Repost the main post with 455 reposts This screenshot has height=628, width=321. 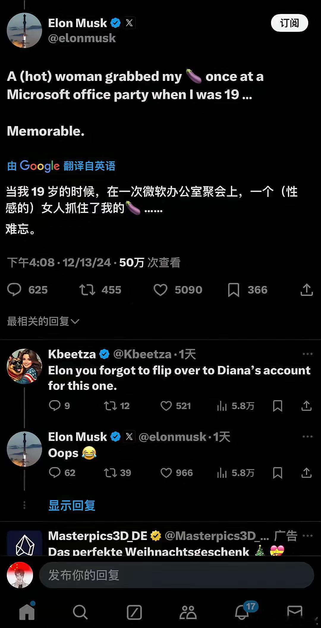(87, 290)
